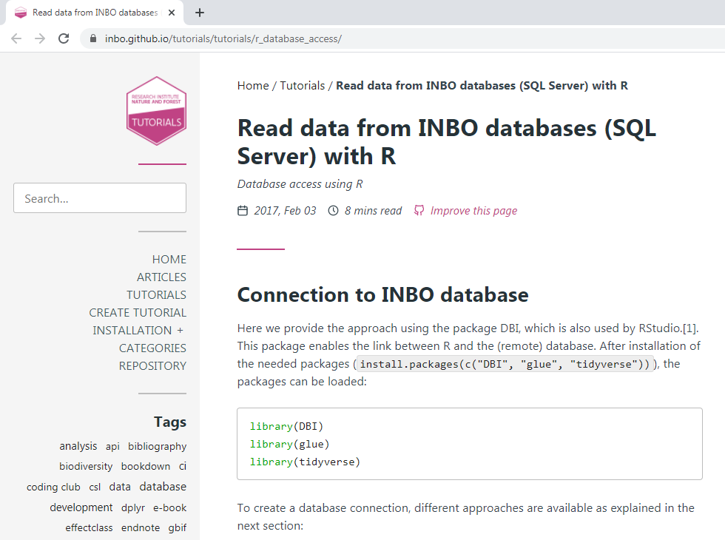725x540 pixels.
Task: Select the 'csl' tag
Action: pyautogui.click(x=95, y=487)
